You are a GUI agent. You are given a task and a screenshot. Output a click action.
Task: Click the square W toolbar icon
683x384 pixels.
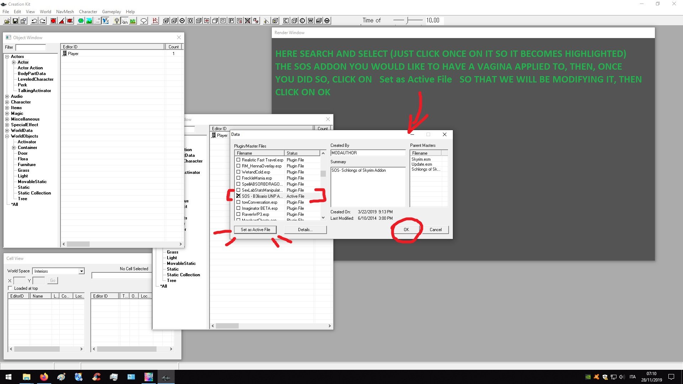(x=311, y=21)
